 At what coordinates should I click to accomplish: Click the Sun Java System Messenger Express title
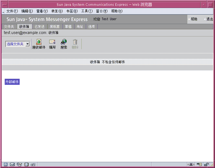[47, 19]
